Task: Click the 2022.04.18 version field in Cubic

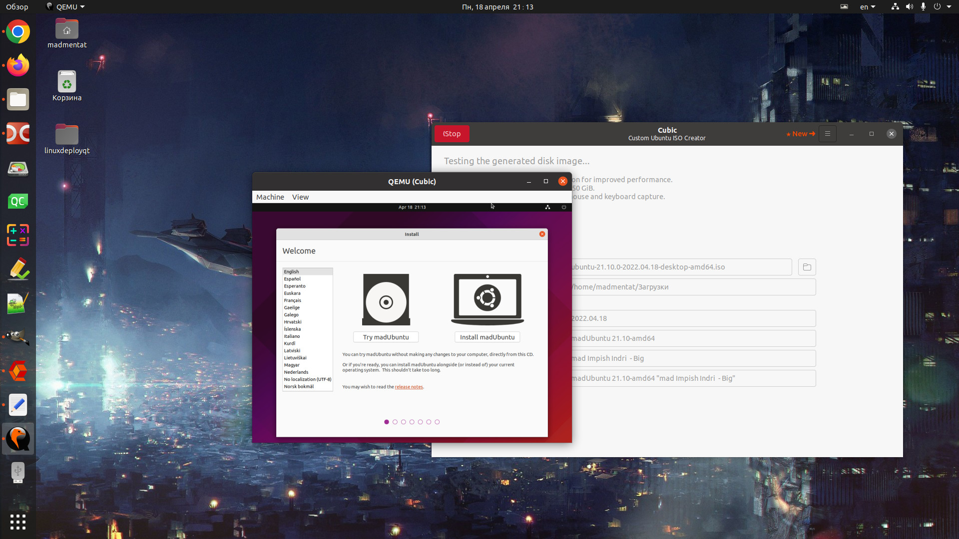Action: [694, 318]
